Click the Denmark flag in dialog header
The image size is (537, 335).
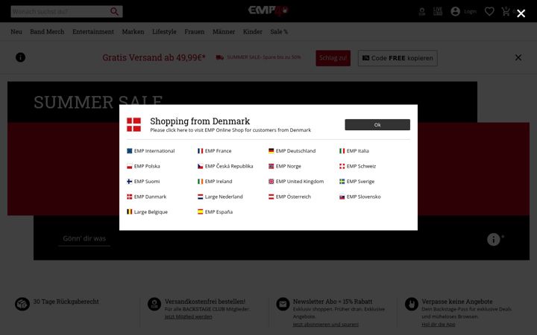[x=134, y=125]
